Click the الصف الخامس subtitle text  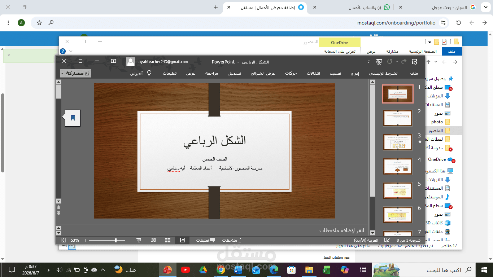214,159
